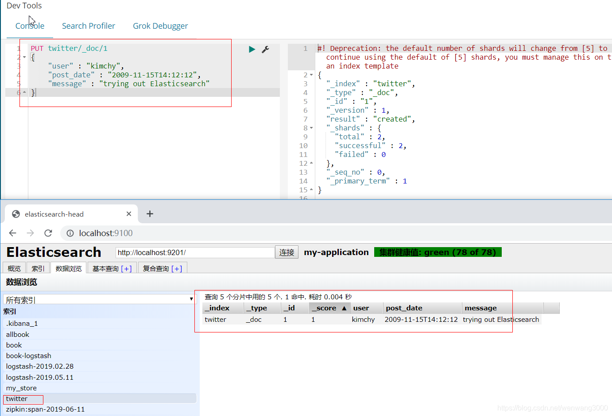This screenshot has width=612, height=416.
Task: Open the Search Profiler tab
Action: 89,26
